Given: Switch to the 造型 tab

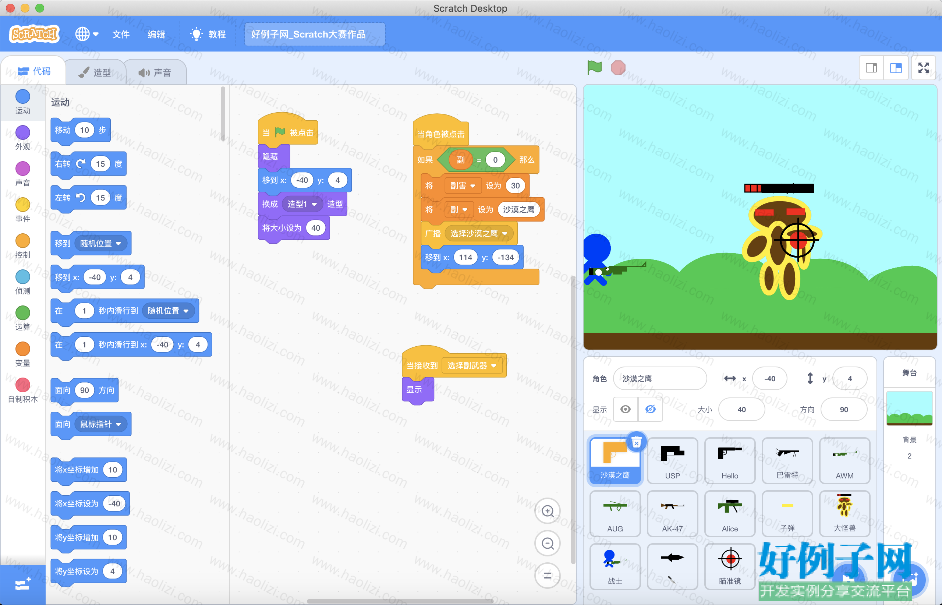Looking at the screenshot, I should click(x=95, y=72).
